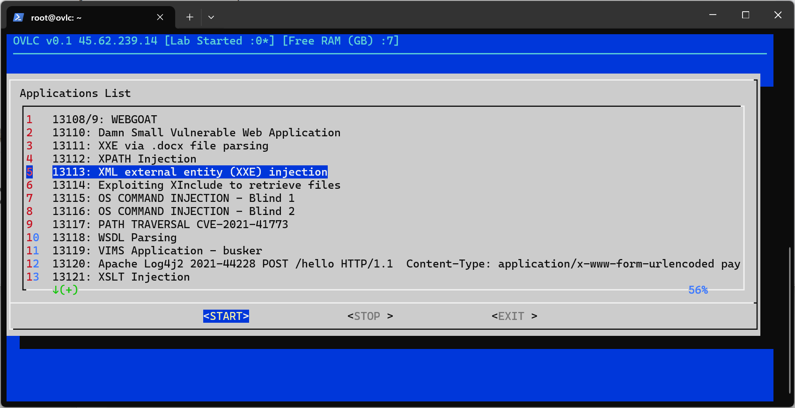Click the OVLC v0.1 header status line
Screen dimensions: 795x408
206,41
